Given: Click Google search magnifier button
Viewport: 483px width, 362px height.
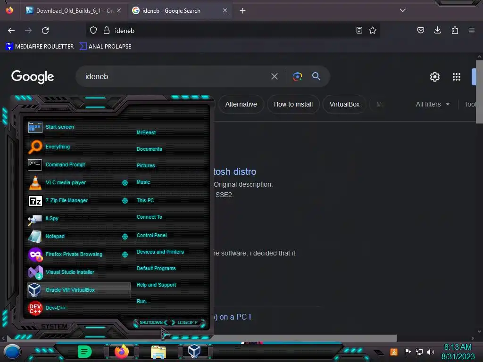Looking at the screenshot, I should pos(316,76).
